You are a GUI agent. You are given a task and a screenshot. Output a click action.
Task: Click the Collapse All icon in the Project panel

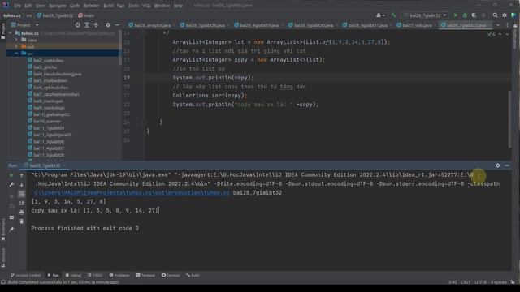(96, 25)
